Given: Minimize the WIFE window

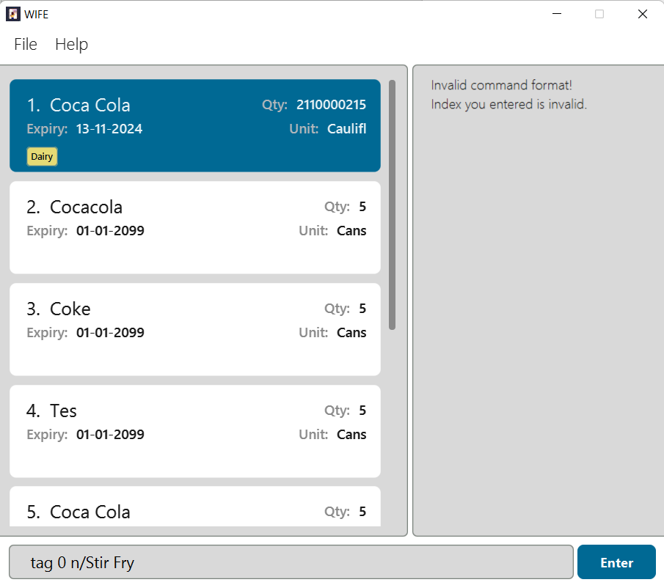Looking at the screenshot, I should (x=557, y=14).
